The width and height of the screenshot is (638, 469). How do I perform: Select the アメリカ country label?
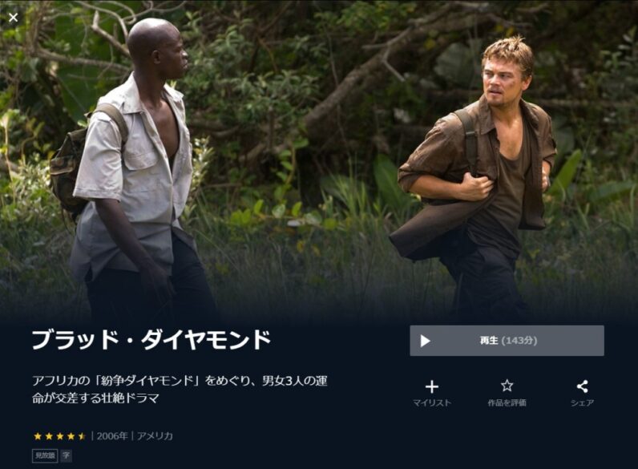click(x=155, y=436)
